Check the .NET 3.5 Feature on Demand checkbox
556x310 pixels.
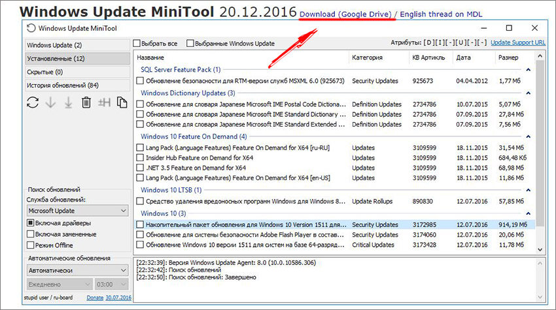(x=140, y=167)
